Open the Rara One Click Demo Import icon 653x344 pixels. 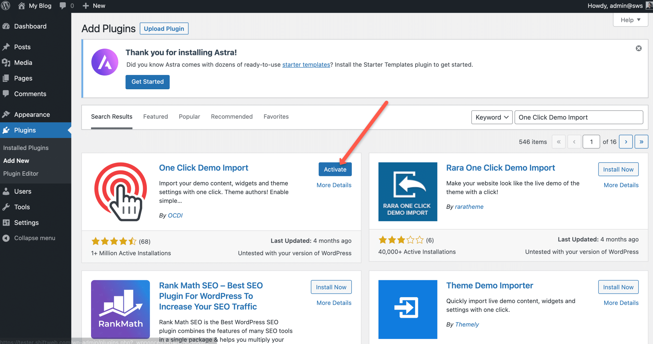pyautogui.click(x=408, y=192)
